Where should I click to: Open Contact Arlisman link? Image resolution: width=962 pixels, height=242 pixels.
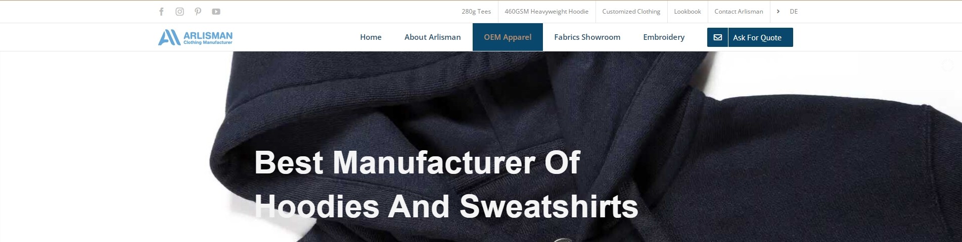point(739,11)
